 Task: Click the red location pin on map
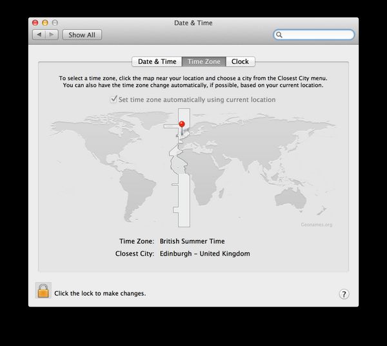[182, 125]
